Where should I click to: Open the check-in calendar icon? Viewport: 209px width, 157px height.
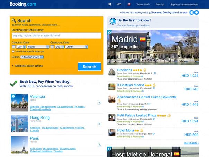point(13,47)
